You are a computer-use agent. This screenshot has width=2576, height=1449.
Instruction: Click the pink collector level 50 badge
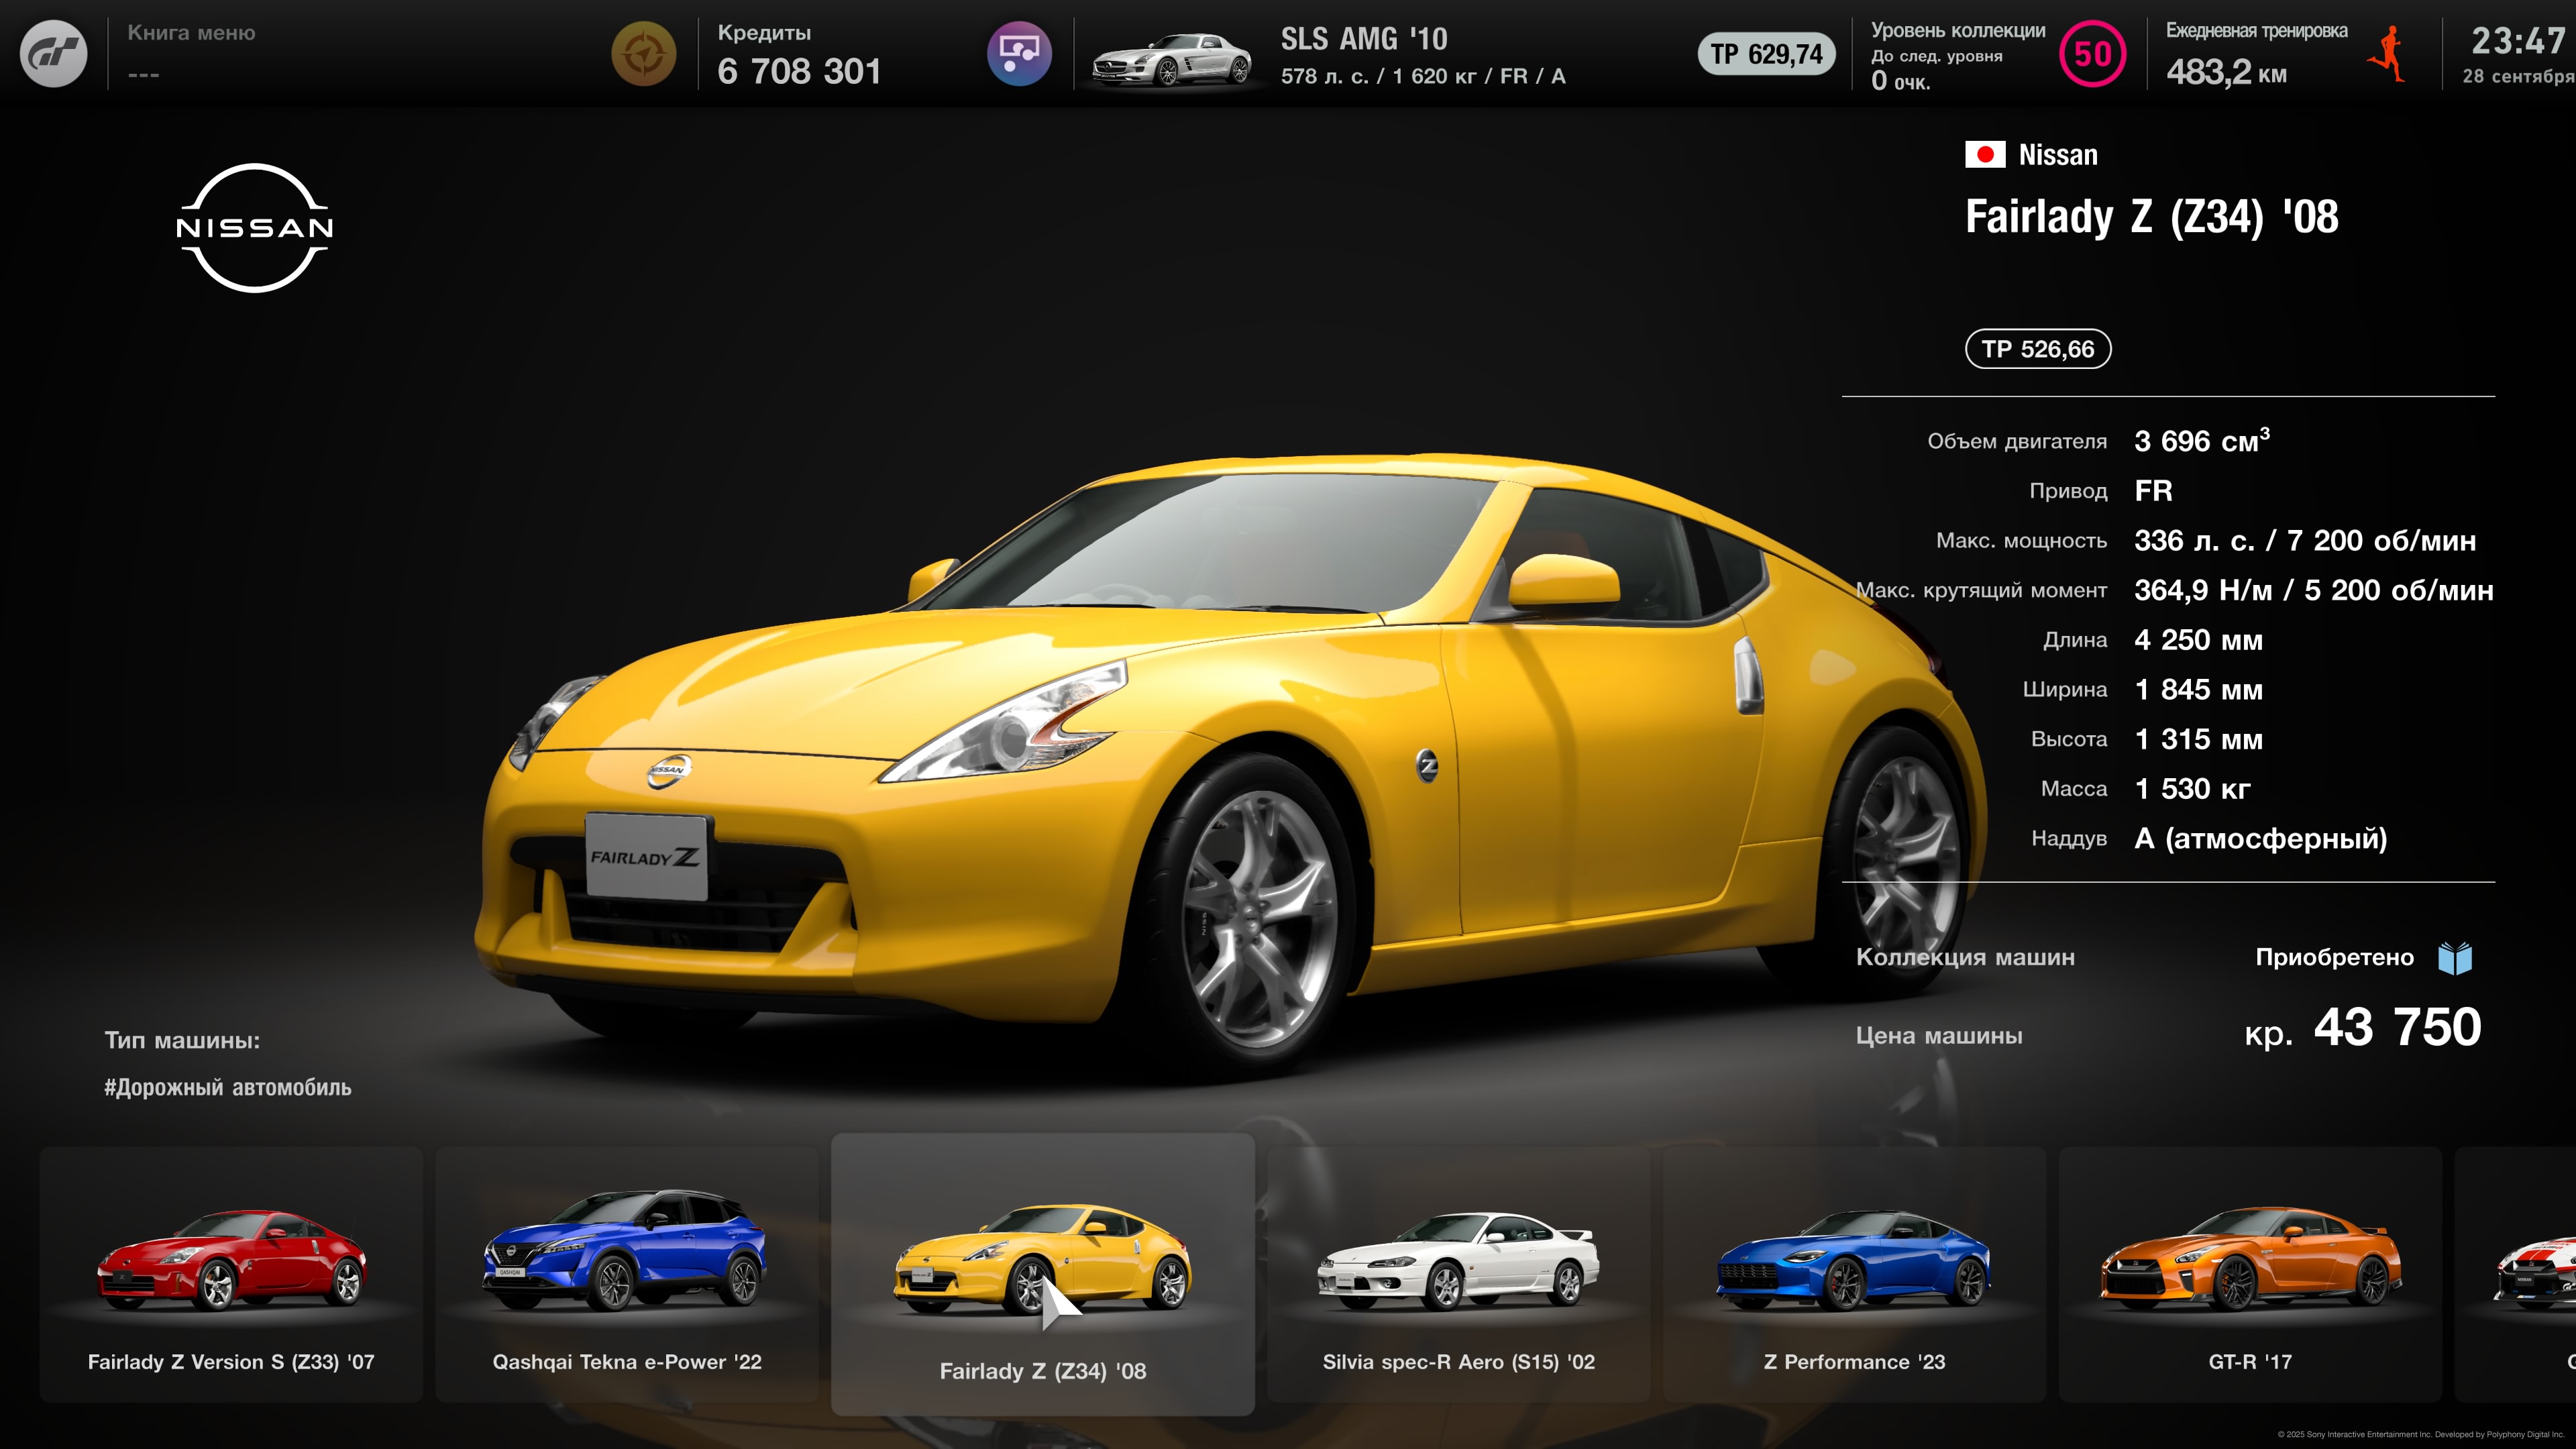2092,54
